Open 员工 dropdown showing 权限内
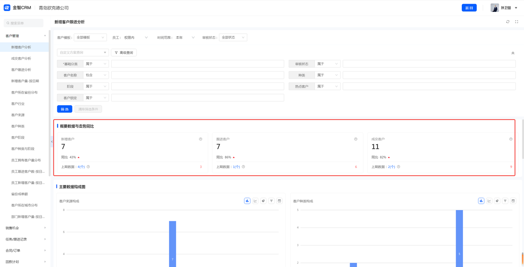 tap(136, 37)
